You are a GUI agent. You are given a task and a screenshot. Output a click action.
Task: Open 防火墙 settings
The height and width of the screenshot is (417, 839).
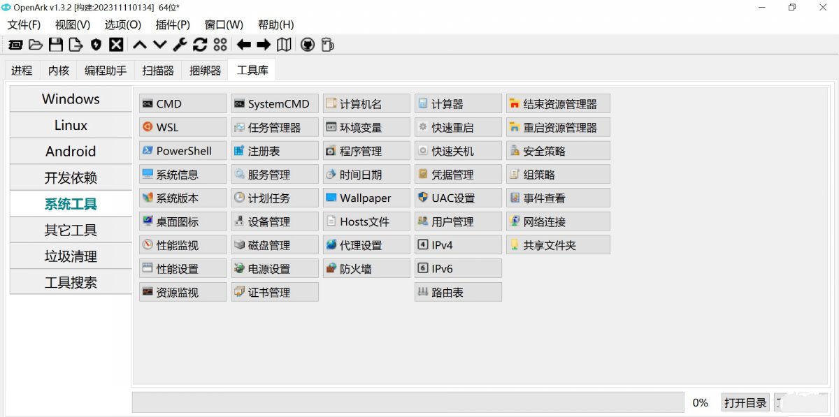pos(366,268)
